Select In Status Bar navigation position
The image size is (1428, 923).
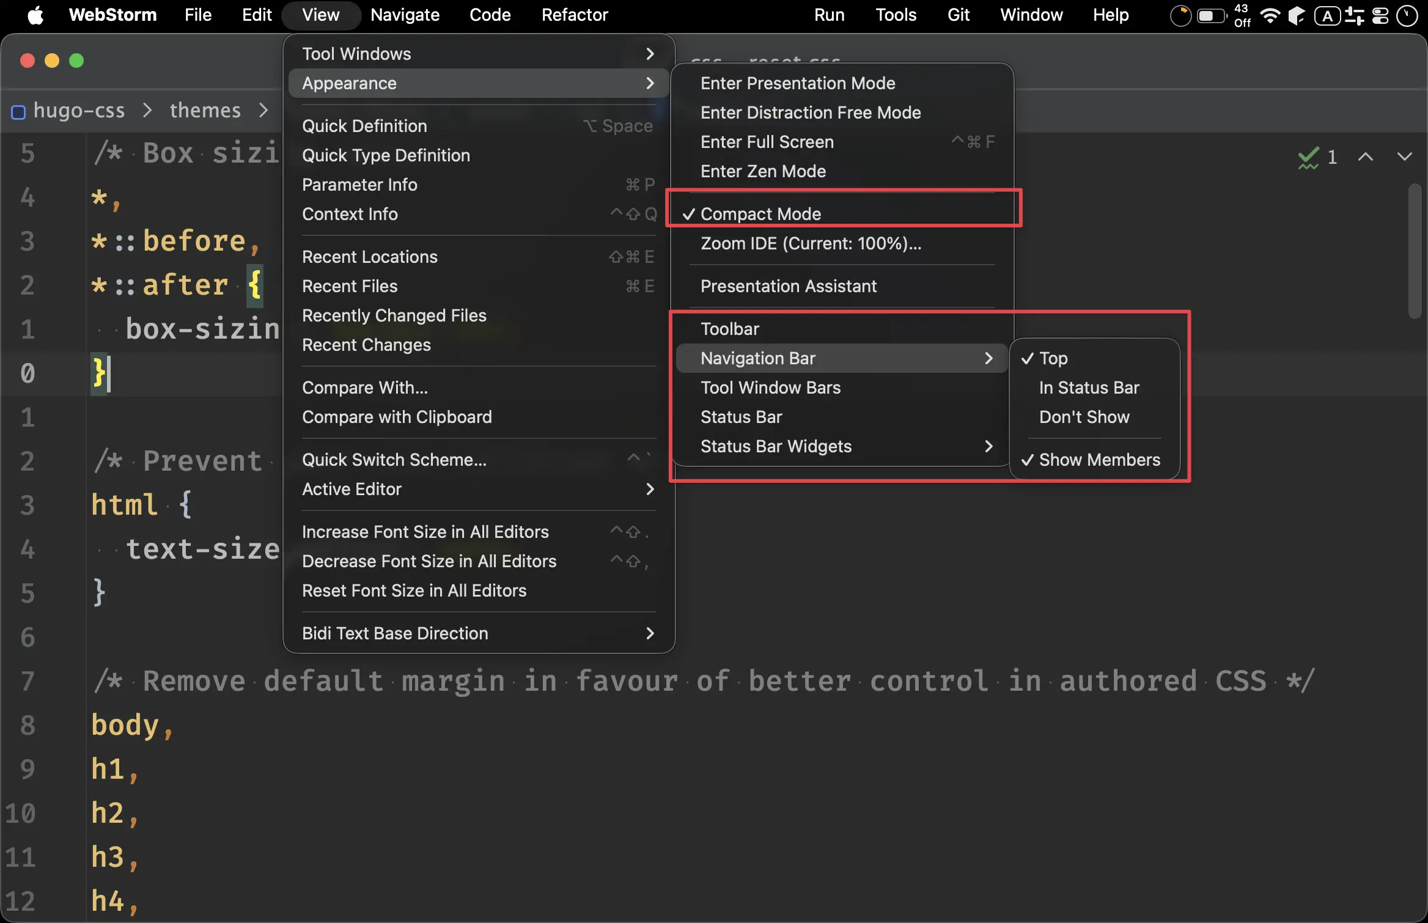(1089, 388)
